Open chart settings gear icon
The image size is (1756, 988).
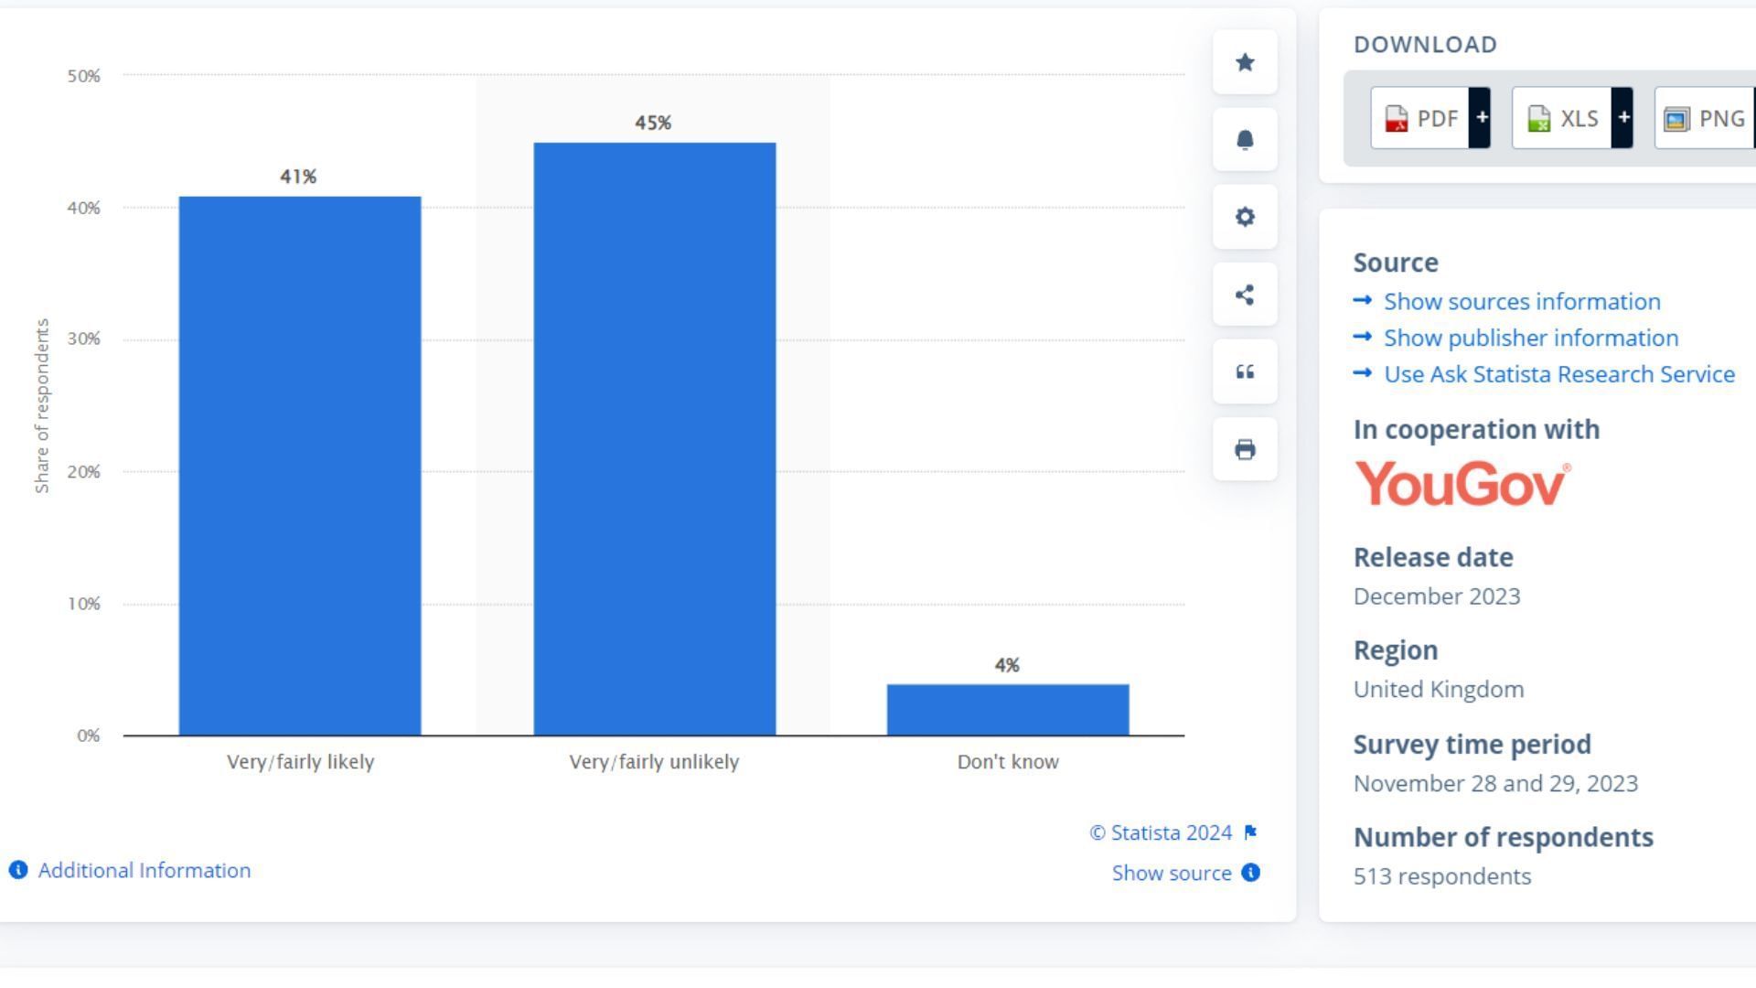click(1245, 217)
